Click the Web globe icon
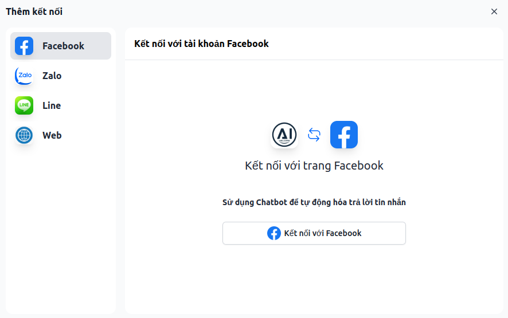Screen dimensions: 508x318 (x=24, y=135)
